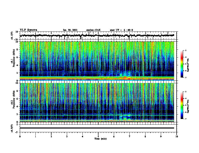Image resolution: width=199 pixels, height=153 pixels.
Task: Click the flat ch.3 voltage trace line
Action: click(97, 128)
